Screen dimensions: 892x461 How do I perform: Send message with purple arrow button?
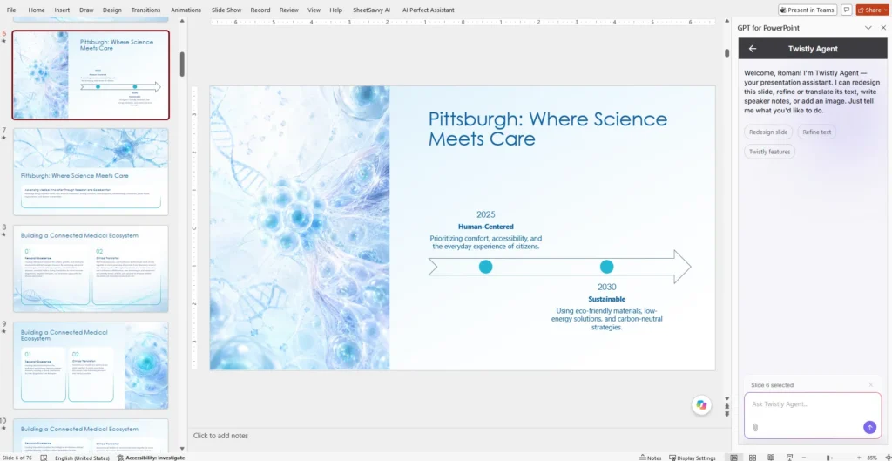pos(869,427)
